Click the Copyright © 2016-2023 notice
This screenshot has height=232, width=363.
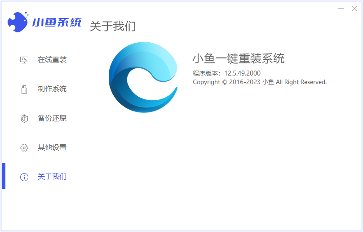tap(260, 82)
